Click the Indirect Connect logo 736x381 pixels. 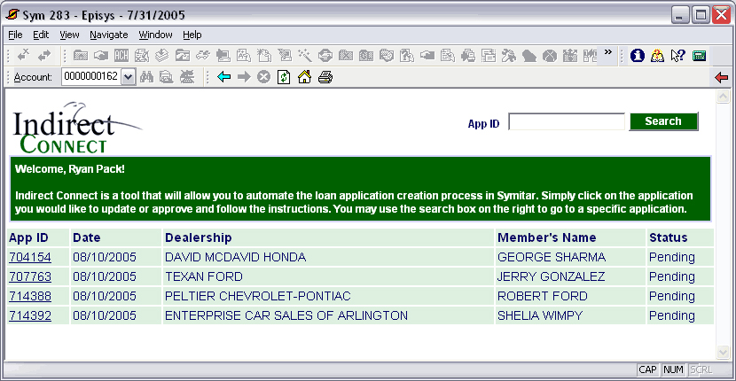(76, 128)
